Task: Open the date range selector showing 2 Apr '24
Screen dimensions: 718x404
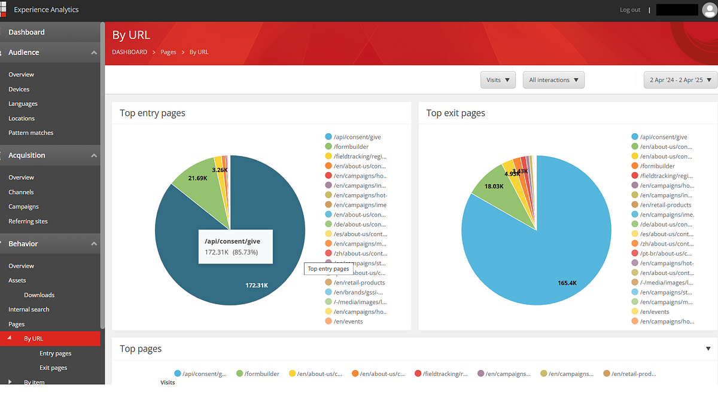Action: coord(680,79)
